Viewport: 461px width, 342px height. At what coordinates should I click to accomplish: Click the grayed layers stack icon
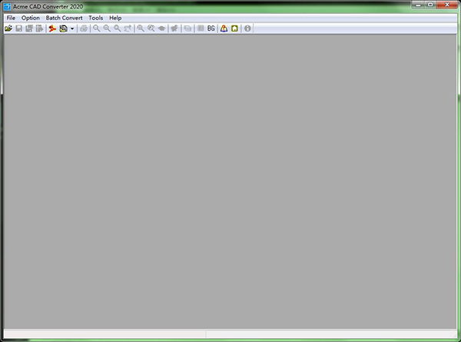[187, 28]
